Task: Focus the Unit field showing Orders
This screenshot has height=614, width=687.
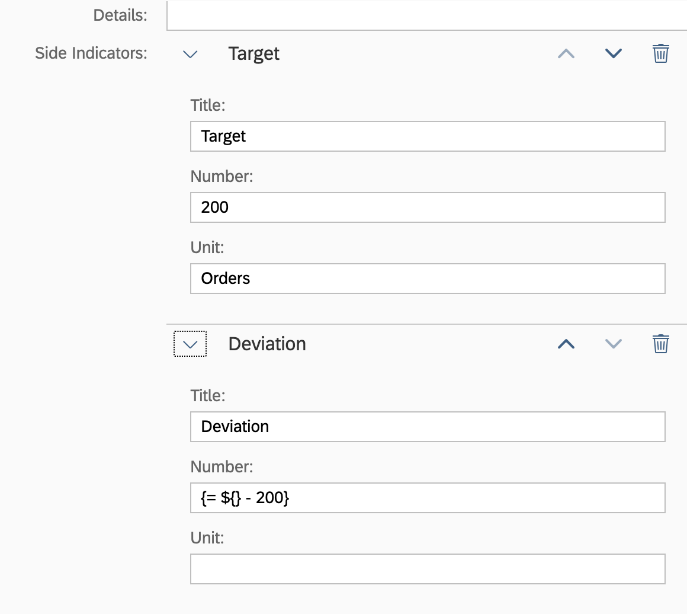Action: pyautogui.click(x=426, y=278)
